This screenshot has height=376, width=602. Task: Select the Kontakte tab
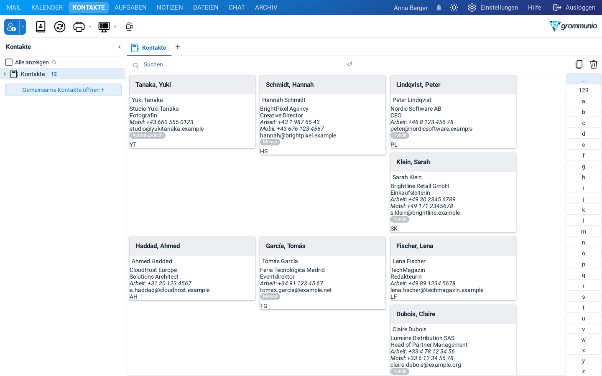[x=149, y=48]
